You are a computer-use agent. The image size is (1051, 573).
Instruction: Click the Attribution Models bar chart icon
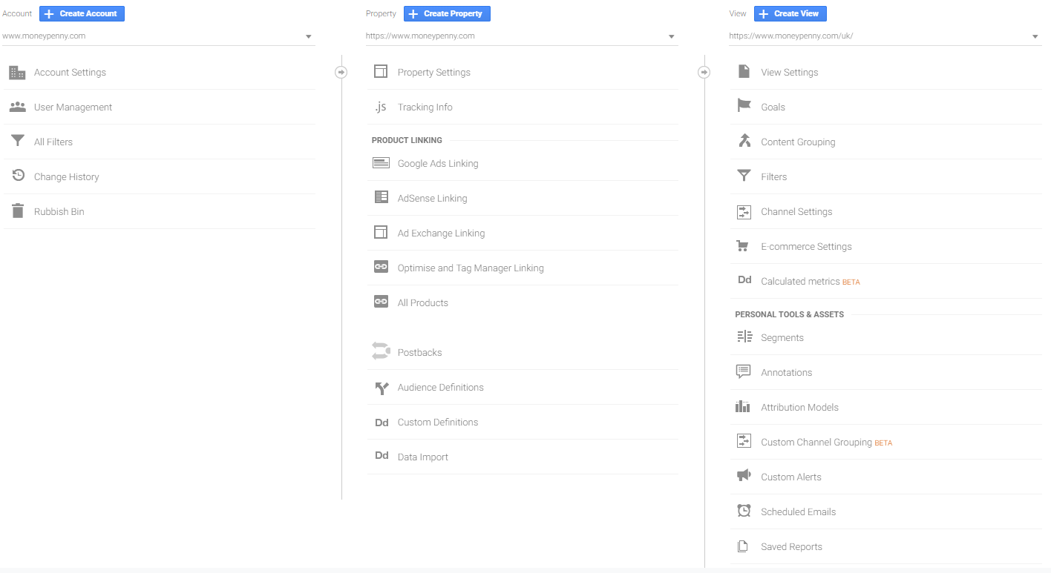[x=743, y=406]
